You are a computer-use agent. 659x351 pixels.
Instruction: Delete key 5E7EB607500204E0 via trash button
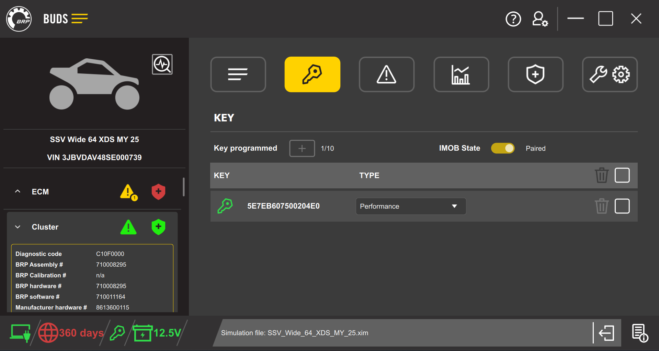[x=601, y=206]
